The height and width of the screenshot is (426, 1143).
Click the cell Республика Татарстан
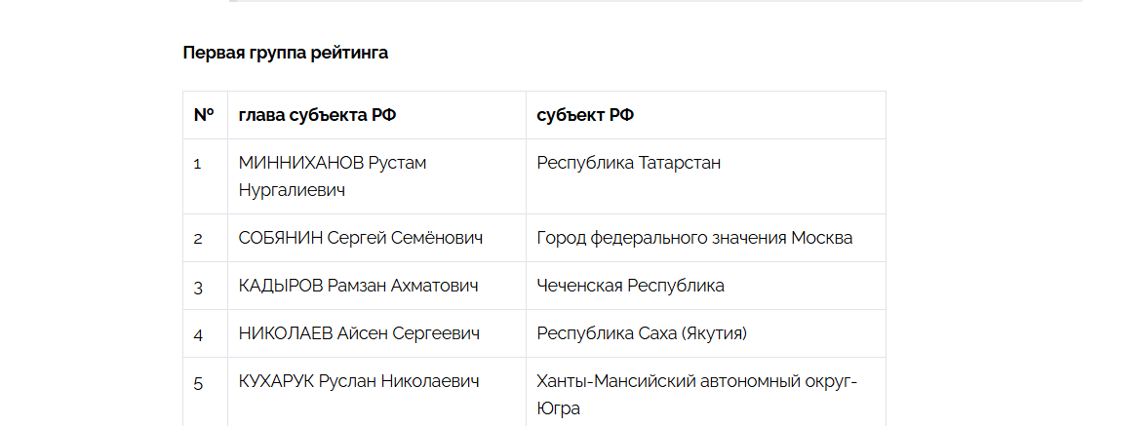[x=629, y=163]
